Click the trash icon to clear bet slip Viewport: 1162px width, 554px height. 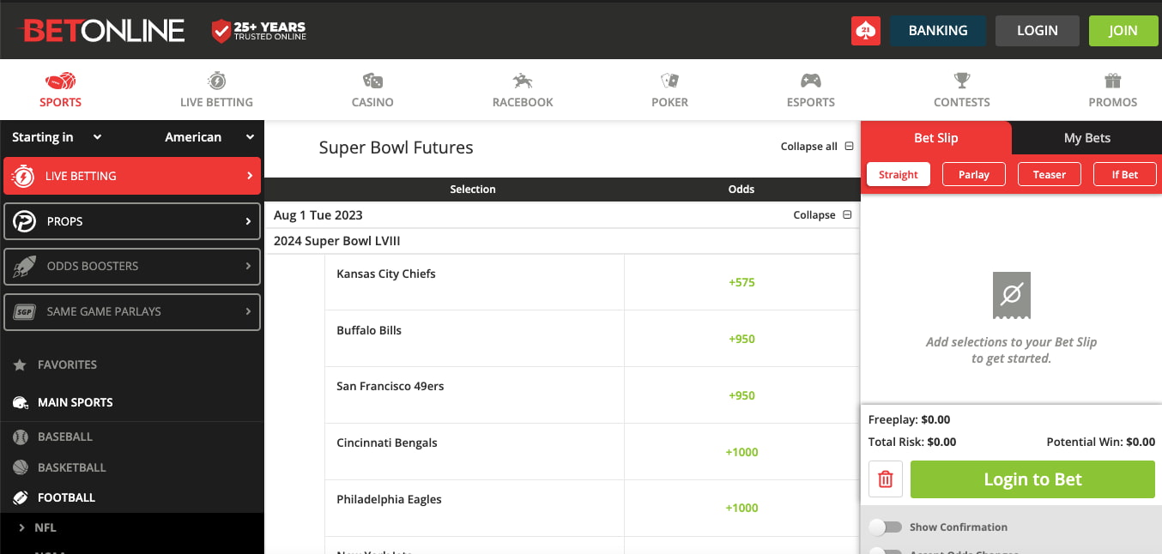click(886, 479)
